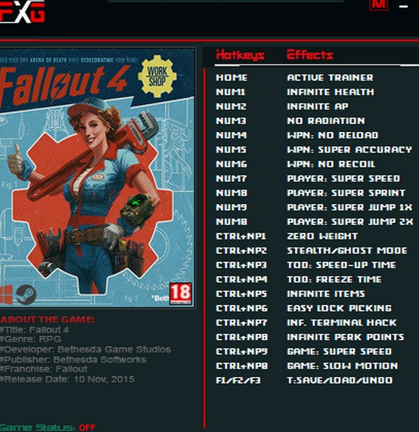
Task: Click the Easy Lock Picking effect
Action: click(x=340, y=308)
